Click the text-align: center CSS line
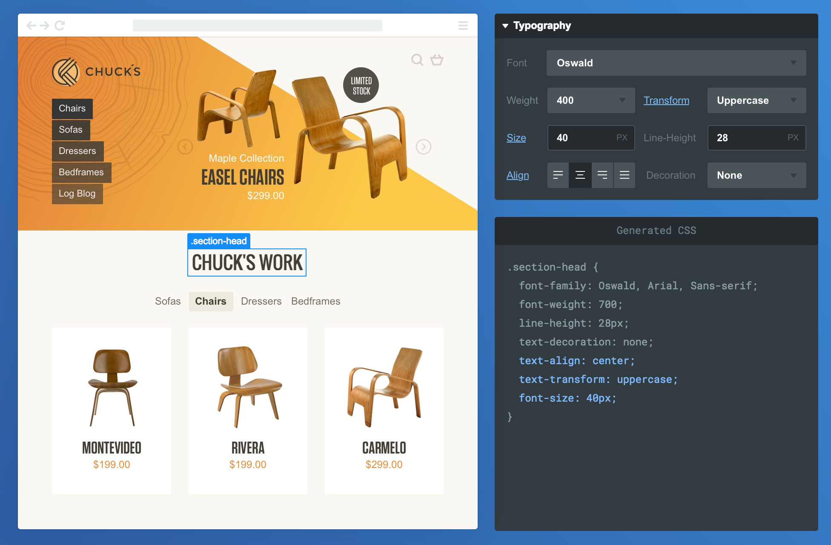This screenshot has height=545, width=831. pos(577,361)
